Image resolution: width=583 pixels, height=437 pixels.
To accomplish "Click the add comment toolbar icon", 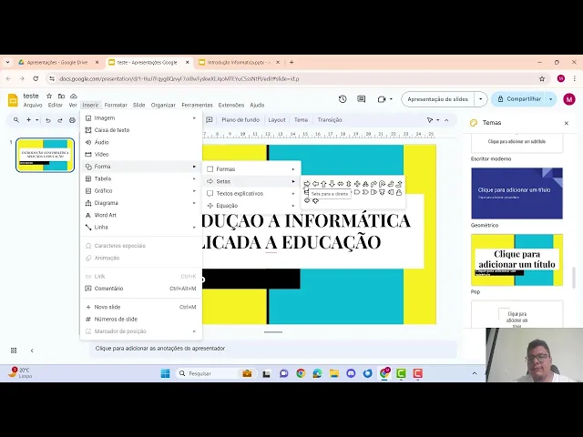I will (210, 120).
